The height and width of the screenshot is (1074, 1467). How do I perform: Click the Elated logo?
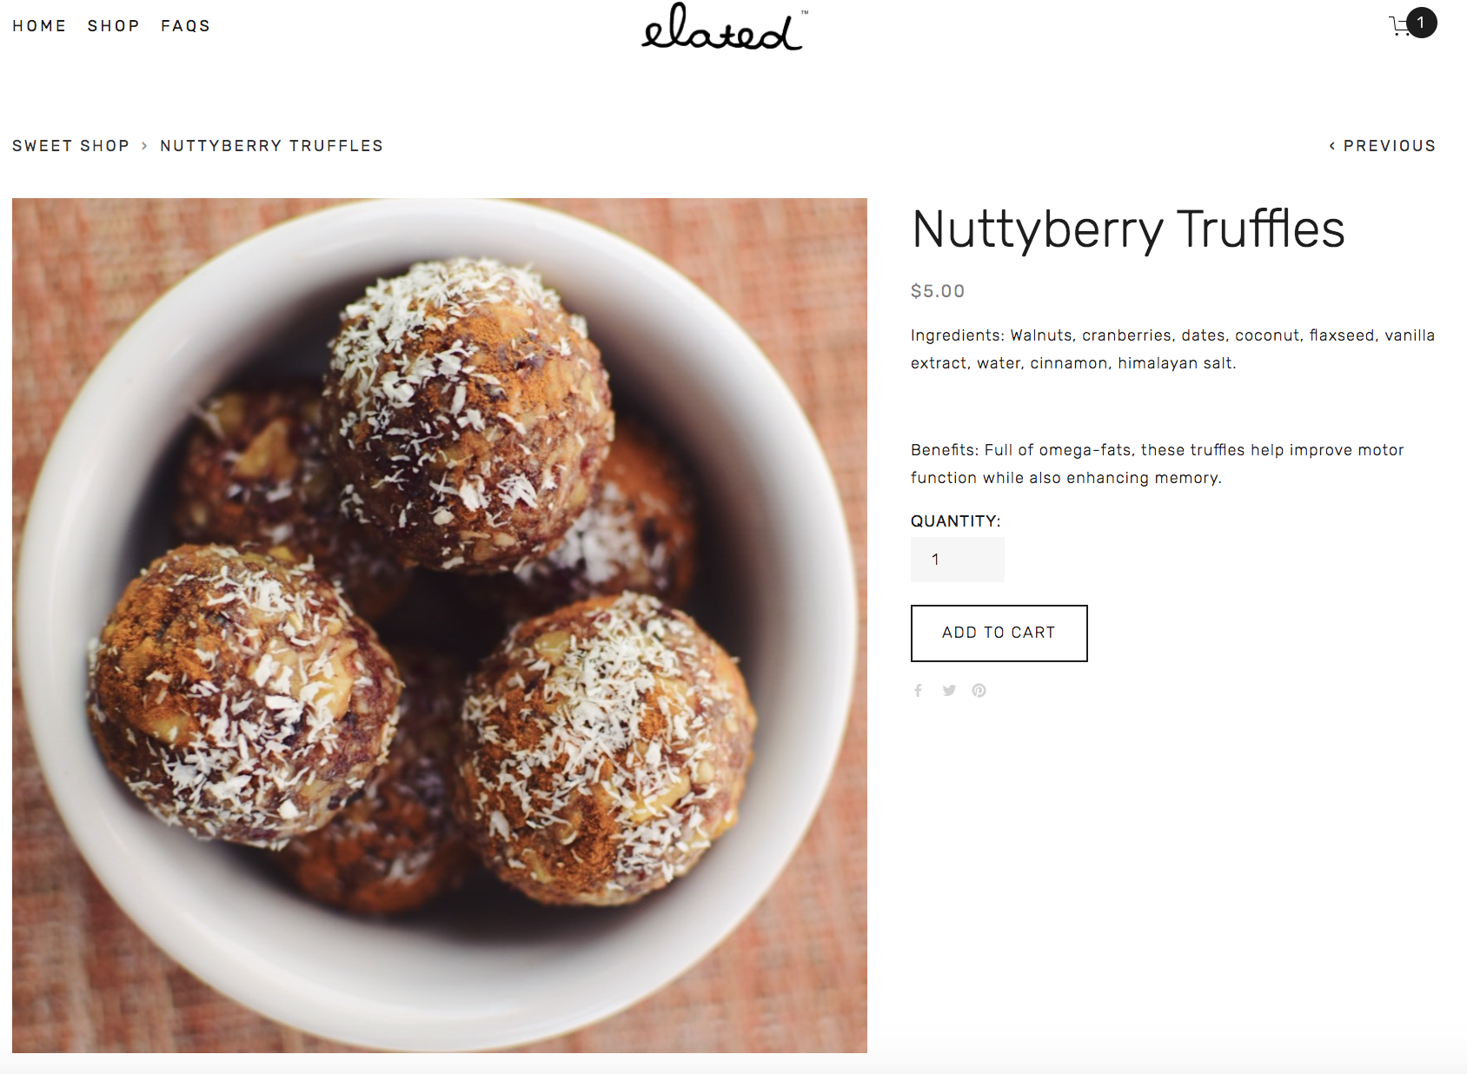pos(724,27)
